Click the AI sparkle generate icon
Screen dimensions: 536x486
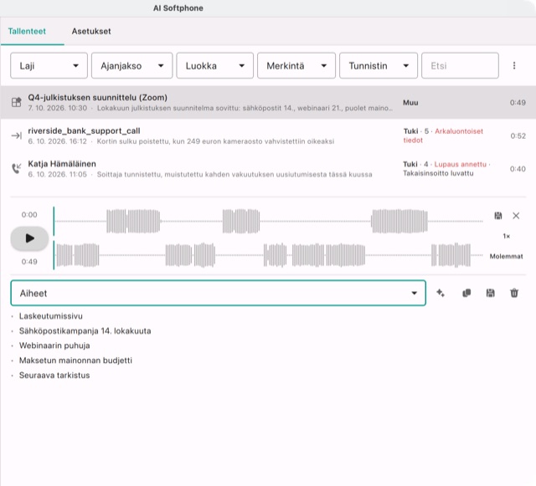[x=441, y=293]
